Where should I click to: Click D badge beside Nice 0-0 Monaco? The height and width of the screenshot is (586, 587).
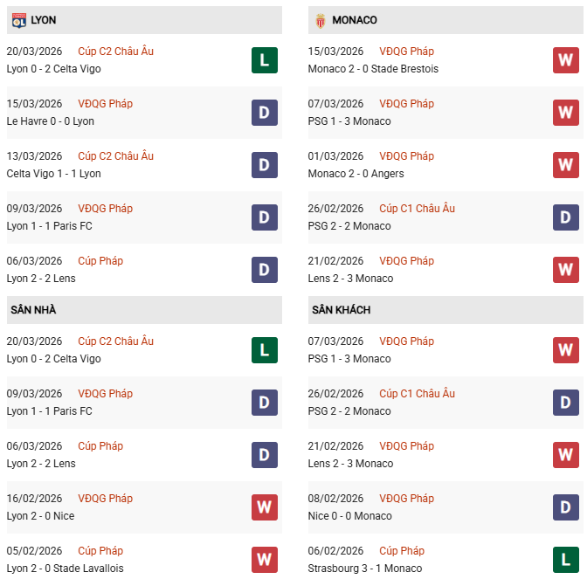565,507
